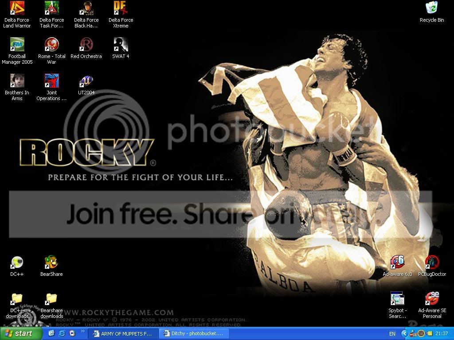Image resolution: width=454 pixels, height=340 pixels.
Task: Open the Windows Start menu
Action: pos(21,334)
